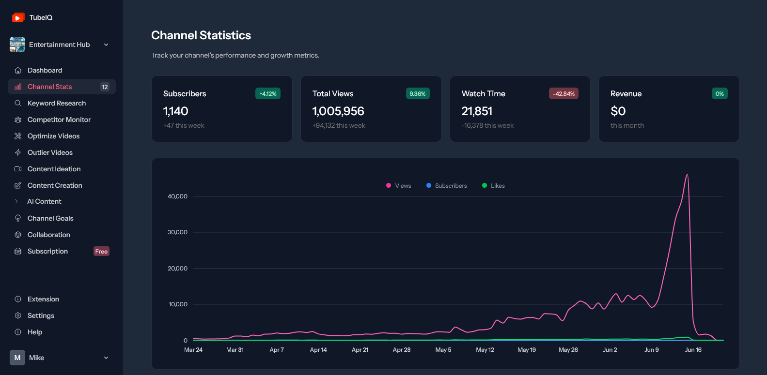
Task: Click the Dashboard home icon
Action: [x=18, y=70]
